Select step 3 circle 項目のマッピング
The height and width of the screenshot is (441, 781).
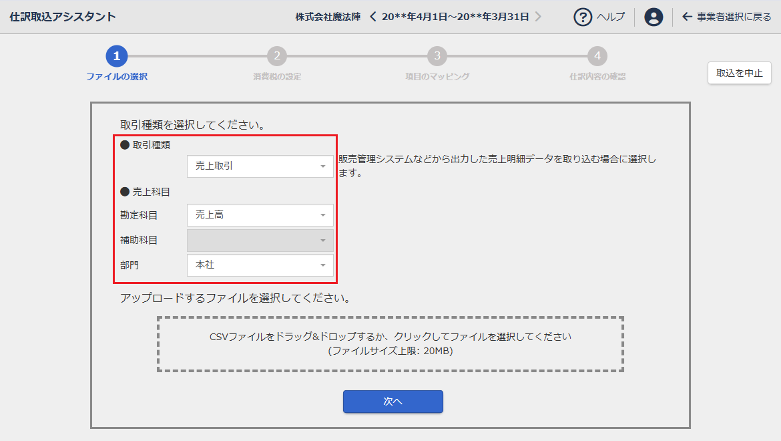click(x=437, y=56)
